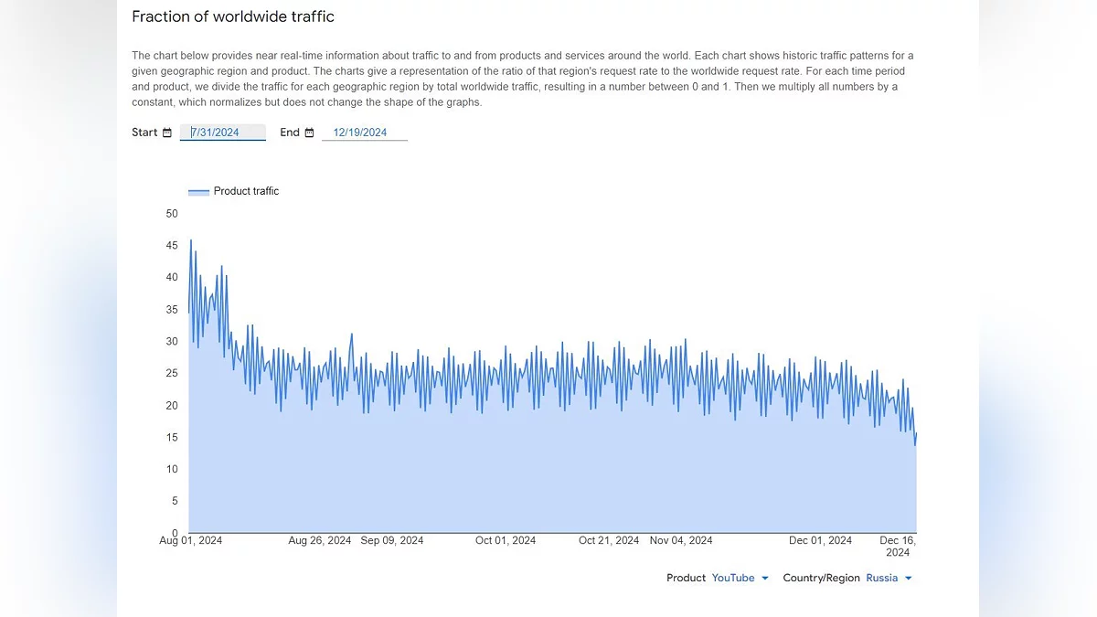Viewport: 1097px width, 617px height.
Task: Click the Fraction of worldwide traffic heading
Action: click(233, 16)
